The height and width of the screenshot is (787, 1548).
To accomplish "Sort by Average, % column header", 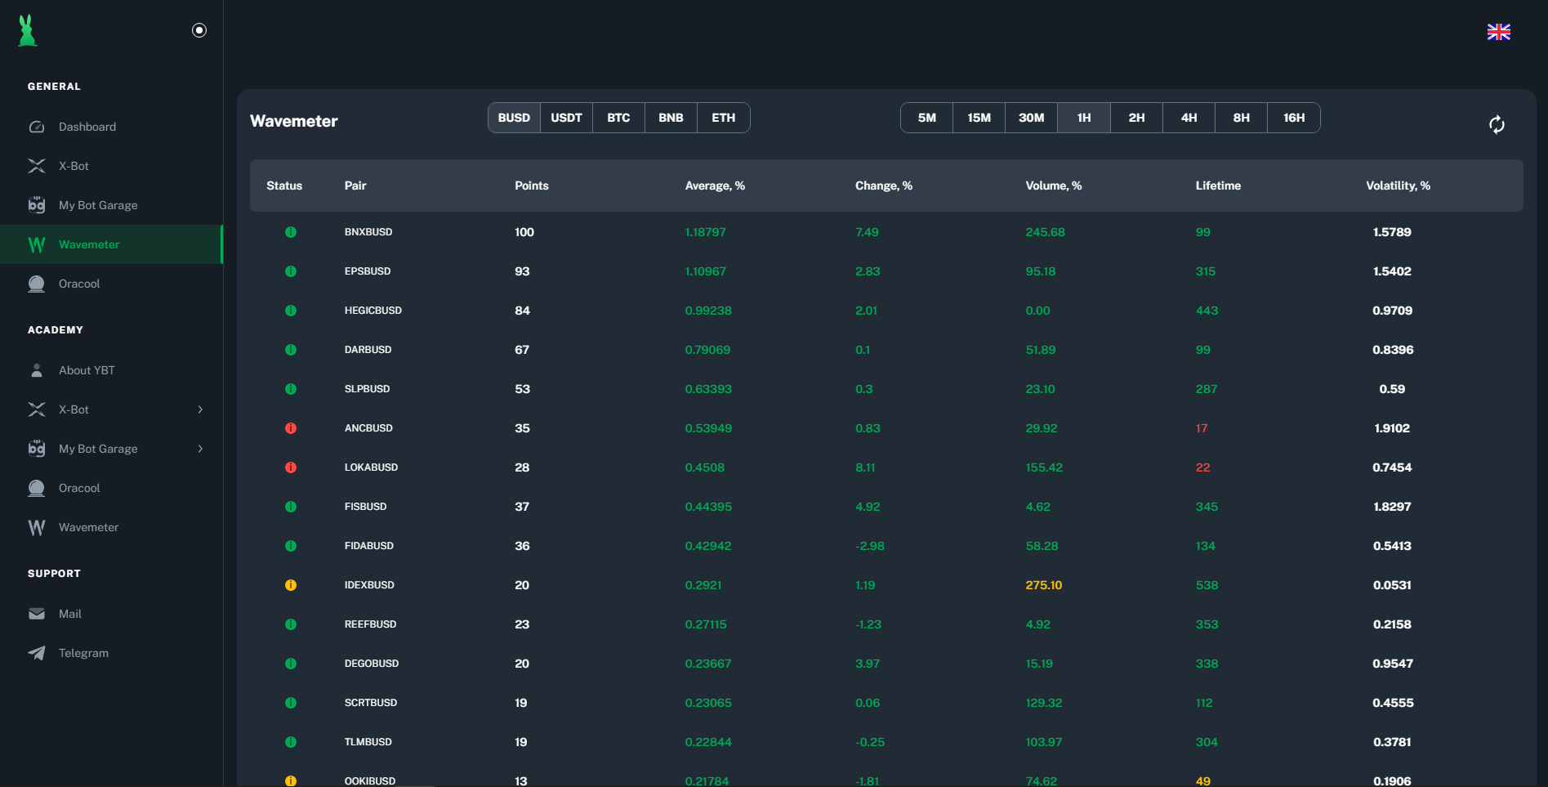I will pyautogui.click(x=715, y=186).
